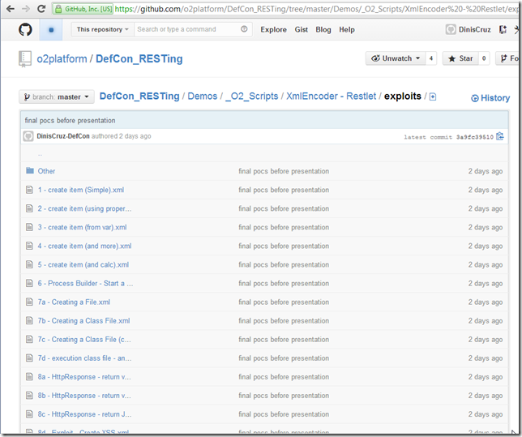Click file icon for 5 - create item (and calc).xml
Viewport: 522px width, 437px height.
[x=30, y=265]
